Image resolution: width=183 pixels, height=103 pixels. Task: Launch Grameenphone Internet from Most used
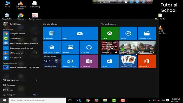pyautogui.click(x=21, y=48)
